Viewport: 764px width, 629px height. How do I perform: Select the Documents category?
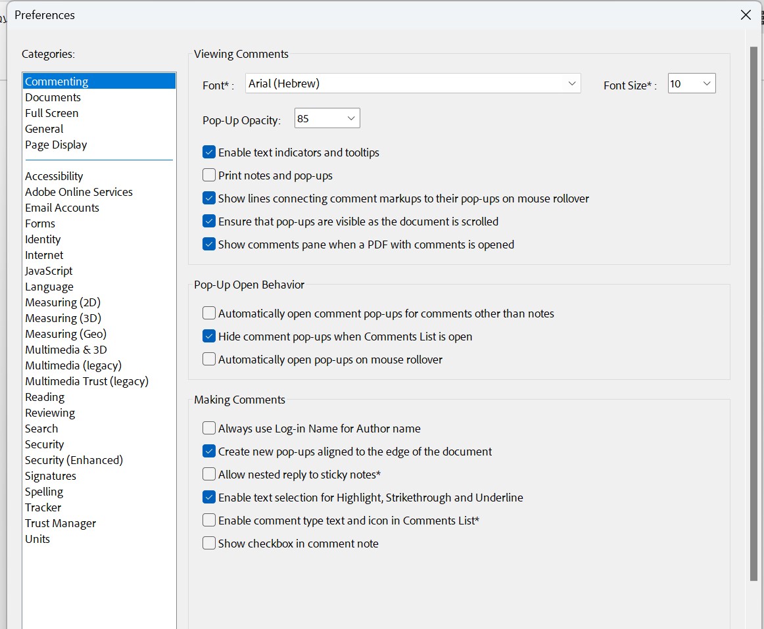click(53, 97)
